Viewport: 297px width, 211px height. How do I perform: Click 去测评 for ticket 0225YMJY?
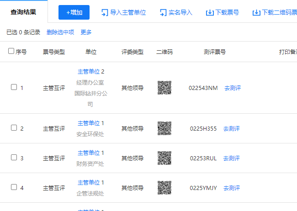(232, 188)
